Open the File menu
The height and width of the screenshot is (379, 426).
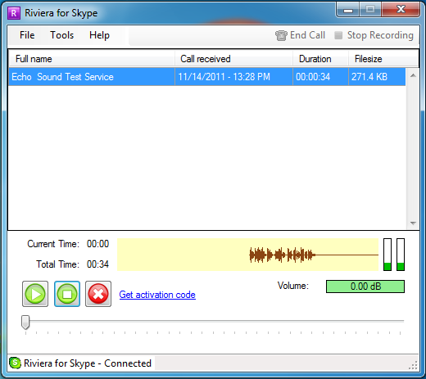(27, 35)
